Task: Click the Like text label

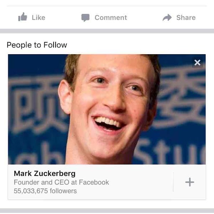Action: (39, 17)
